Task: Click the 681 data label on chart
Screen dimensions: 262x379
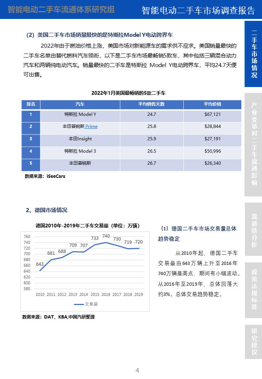Action: 51,253
